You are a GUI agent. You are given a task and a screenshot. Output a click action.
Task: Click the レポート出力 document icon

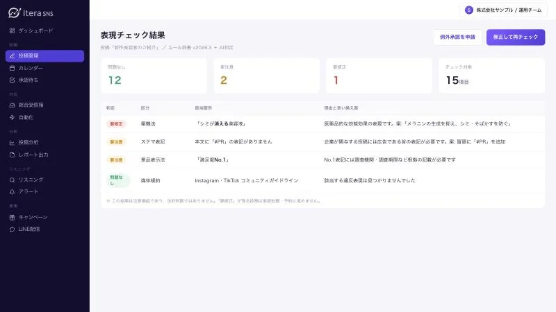pos(12,155)
